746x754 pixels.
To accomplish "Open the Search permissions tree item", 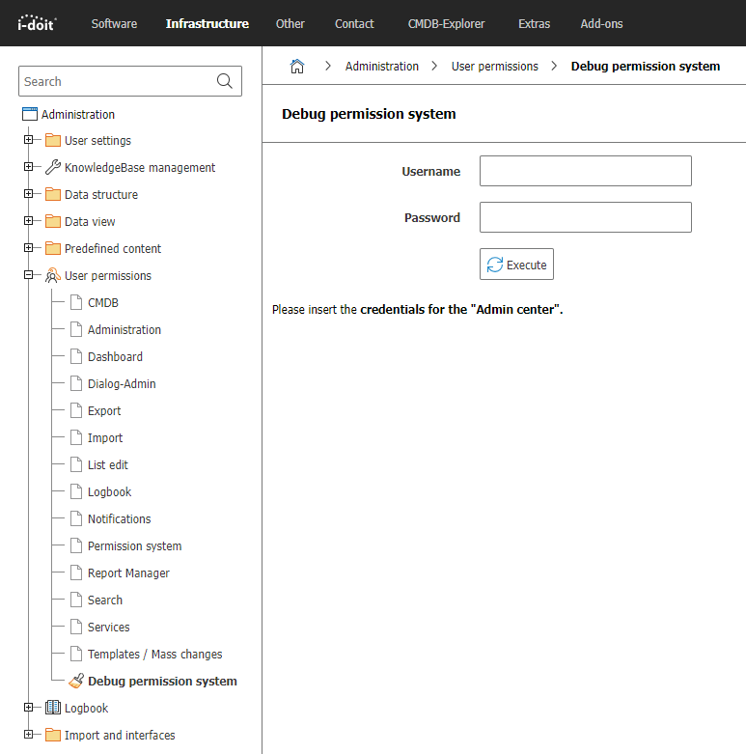I will tap(105, 600).
